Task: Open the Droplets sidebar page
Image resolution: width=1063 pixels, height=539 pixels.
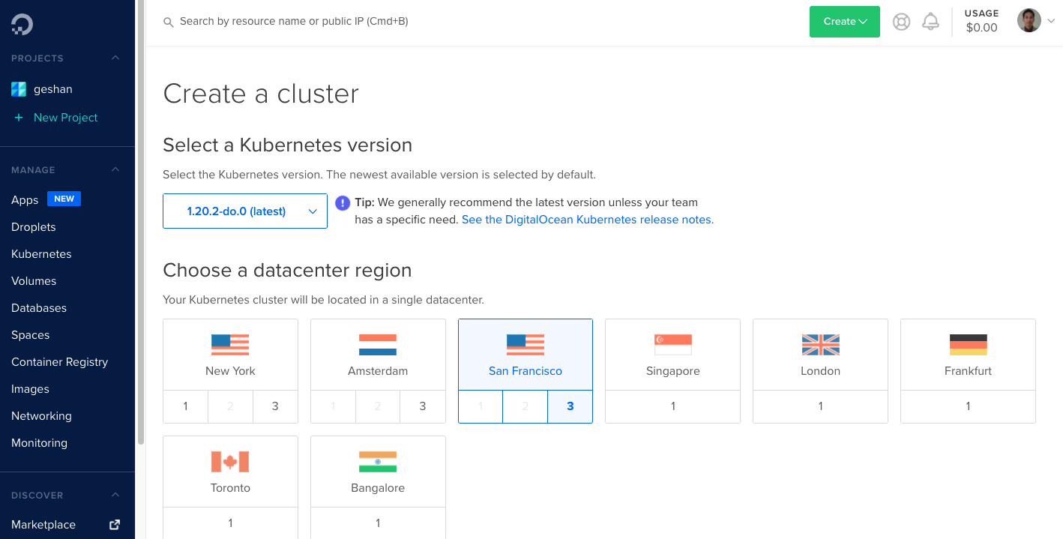Action: point(33,226)
